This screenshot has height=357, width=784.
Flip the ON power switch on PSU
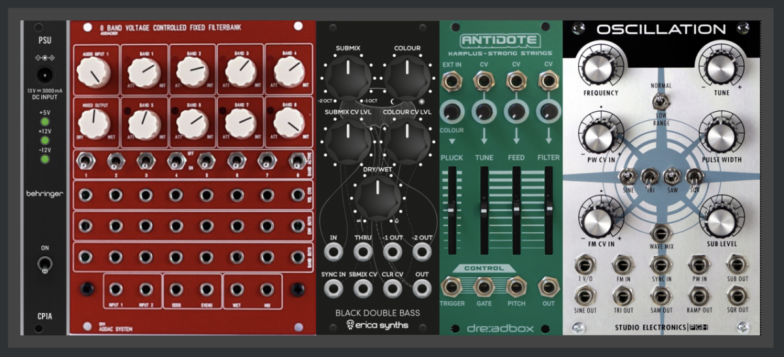44,265
